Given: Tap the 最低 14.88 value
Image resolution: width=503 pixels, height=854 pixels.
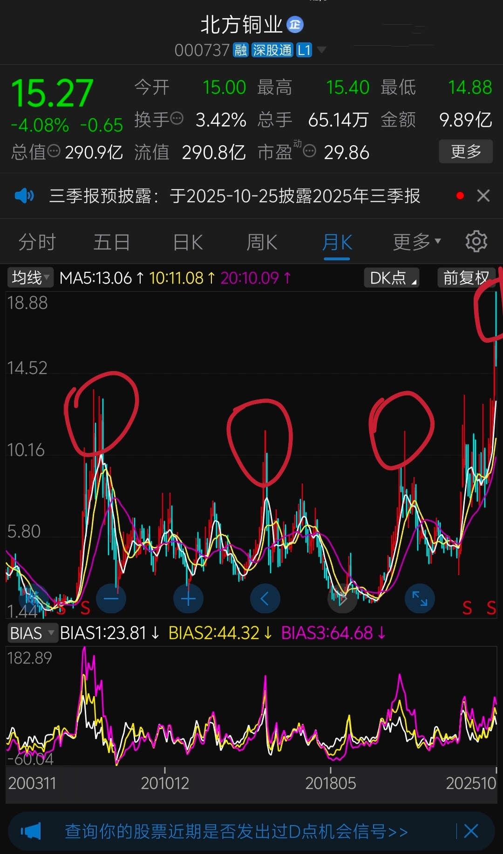Looking at the screenshot, I should point(470,88).
